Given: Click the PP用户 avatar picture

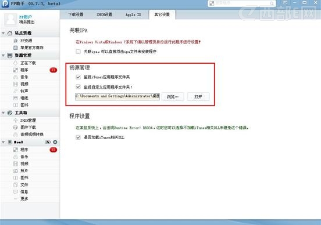Looking at the screenshot, I should (x=10, y=20).
